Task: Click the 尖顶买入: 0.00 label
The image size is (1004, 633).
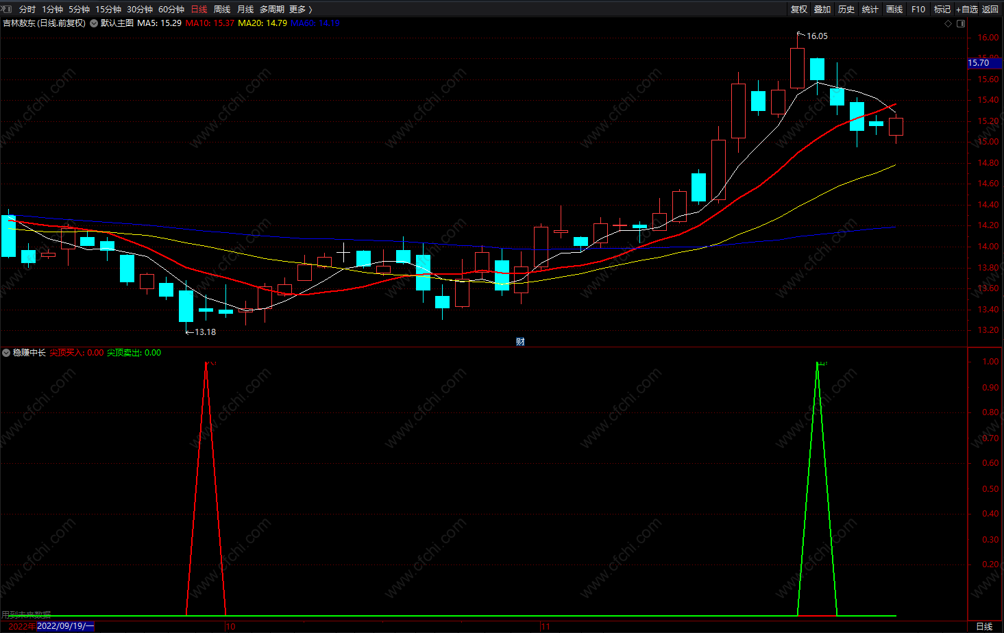Action: click(x=77, y=353)
